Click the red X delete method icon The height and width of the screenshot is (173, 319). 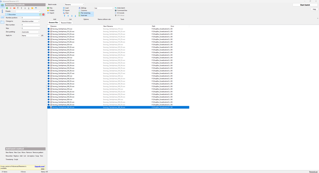click(11, 8)
